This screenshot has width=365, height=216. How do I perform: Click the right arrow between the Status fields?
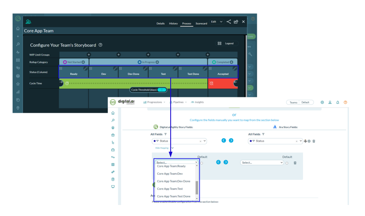tap(231, 140)
